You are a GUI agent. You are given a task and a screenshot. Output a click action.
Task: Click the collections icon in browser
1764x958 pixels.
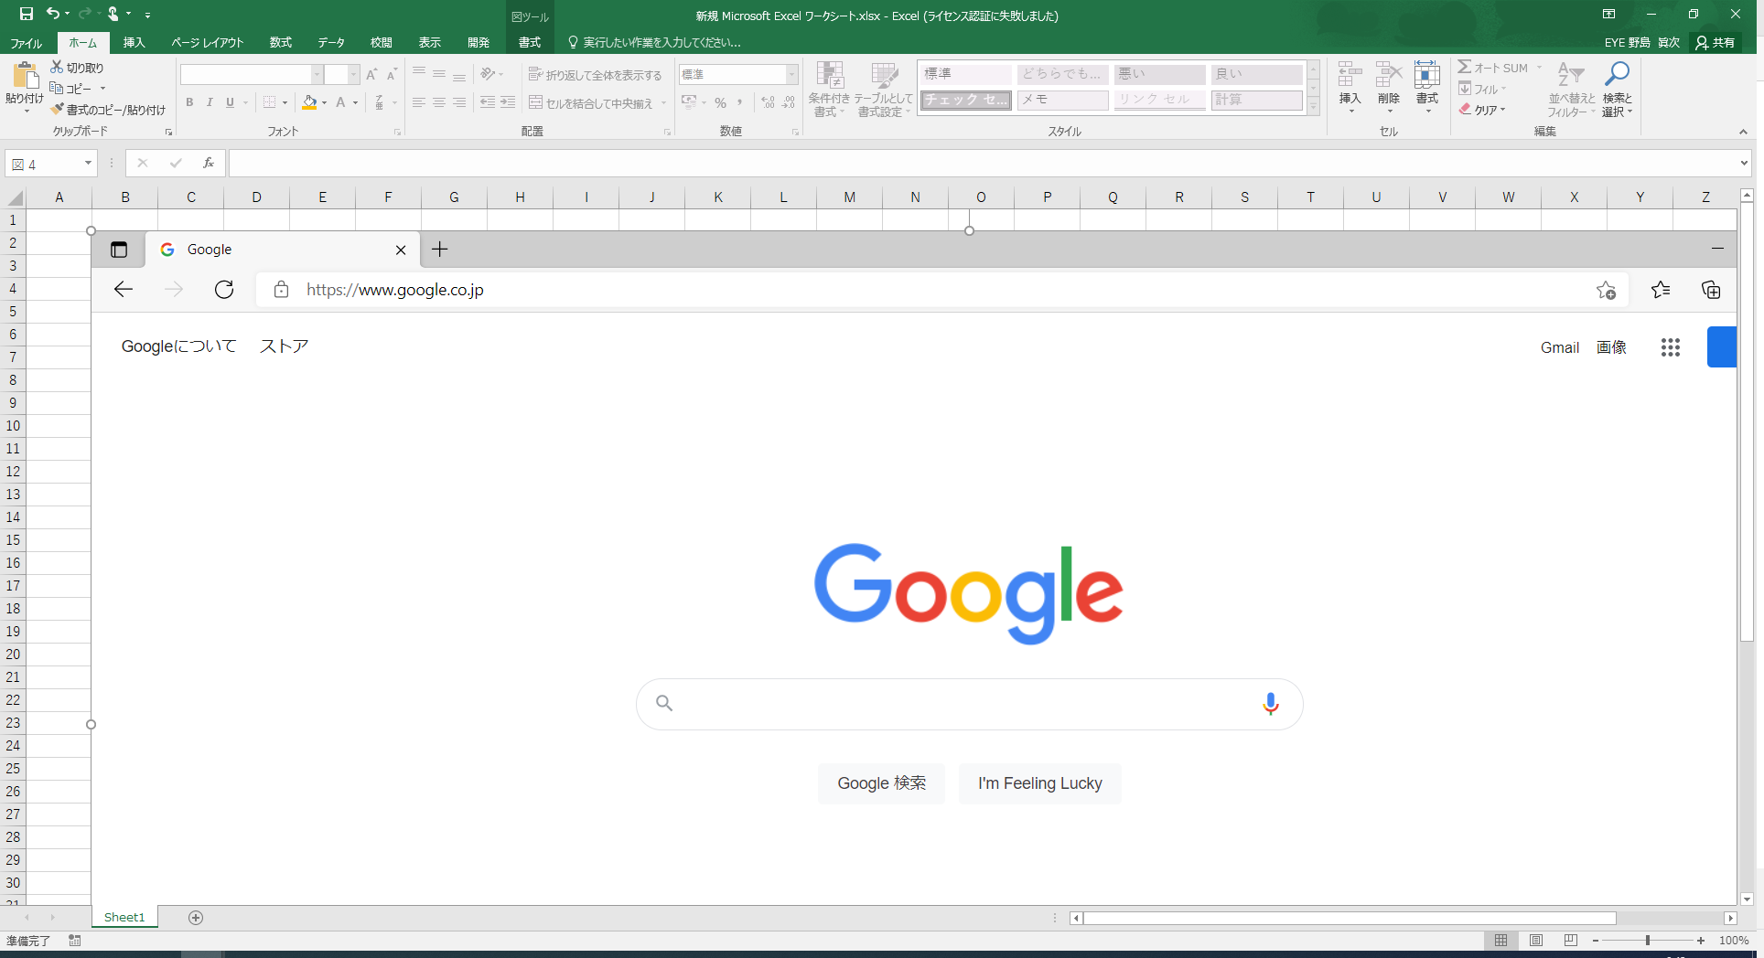click(x=1711, y=290)
